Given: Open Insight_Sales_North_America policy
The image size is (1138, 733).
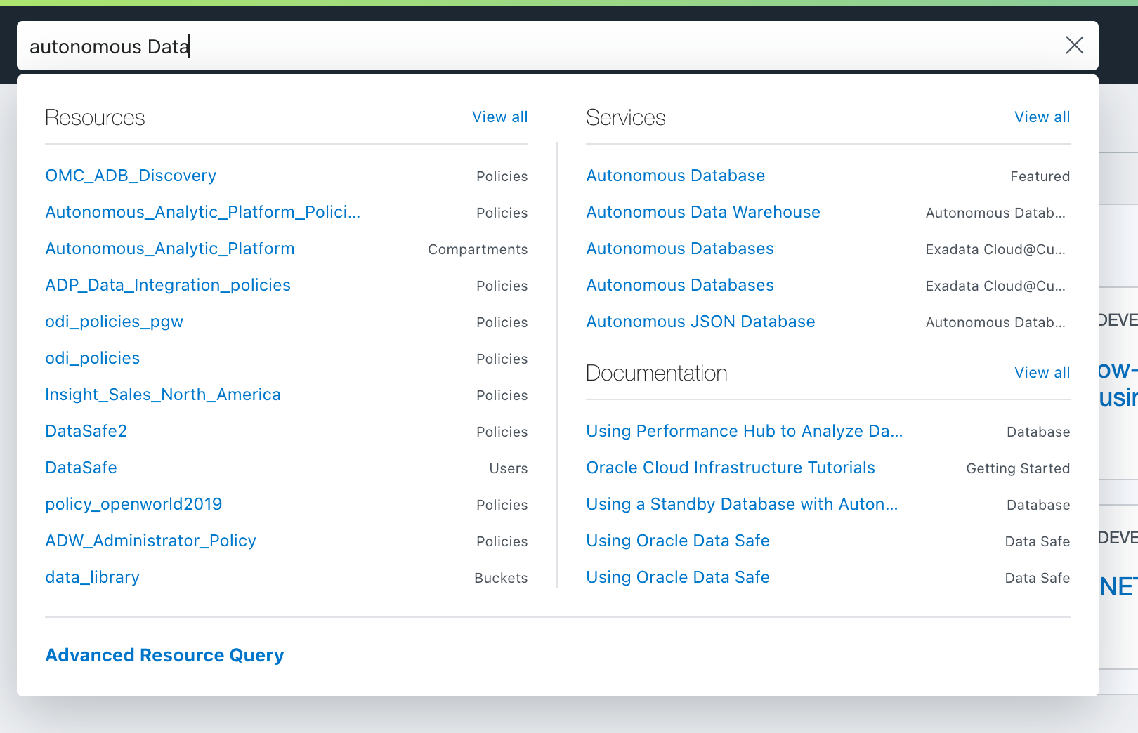Looking at the screenshot, I should pos(163,395).
